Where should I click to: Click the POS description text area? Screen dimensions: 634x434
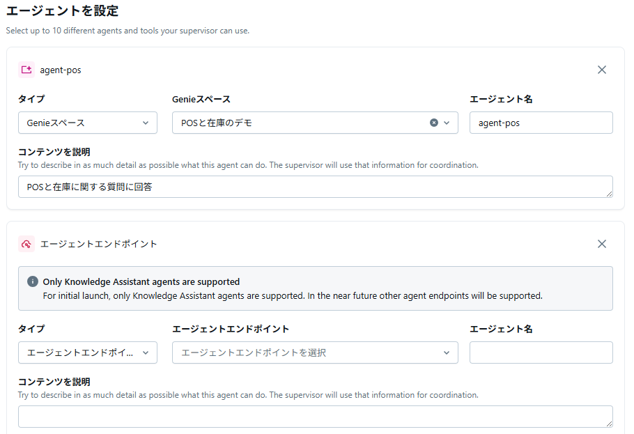point(314,187)
